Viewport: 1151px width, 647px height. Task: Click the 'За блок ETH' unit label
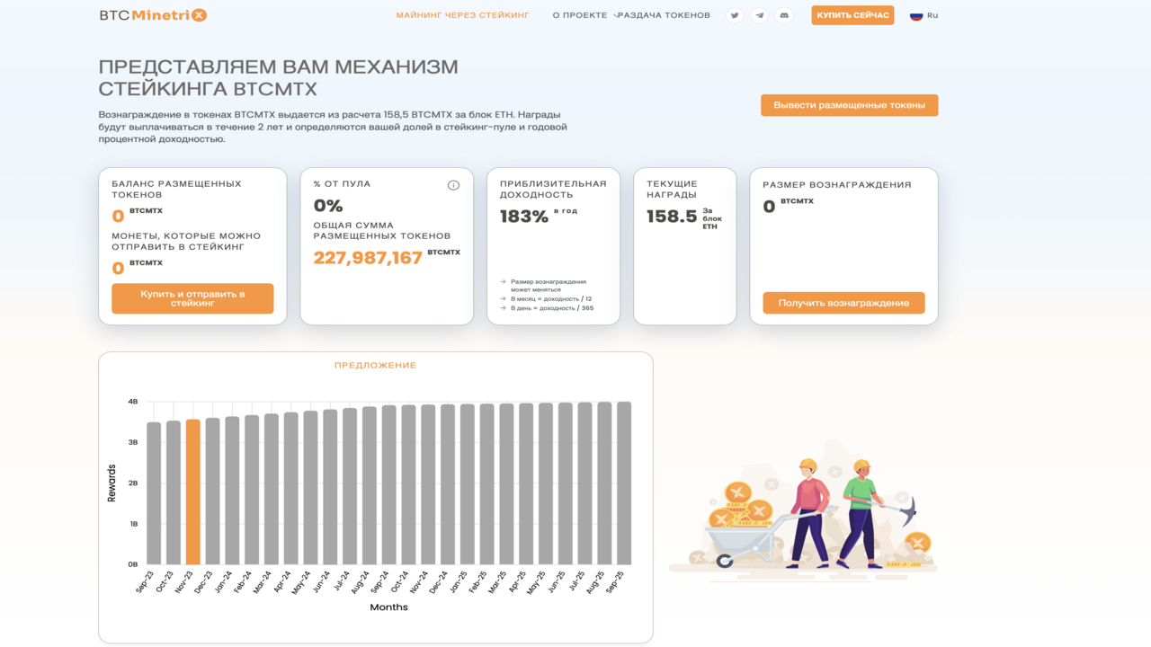point(712,218)
